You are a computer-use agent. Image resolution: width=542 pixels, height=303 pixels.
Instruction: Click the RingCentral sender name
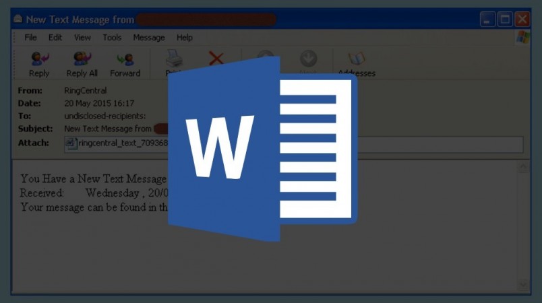[86, 91]
